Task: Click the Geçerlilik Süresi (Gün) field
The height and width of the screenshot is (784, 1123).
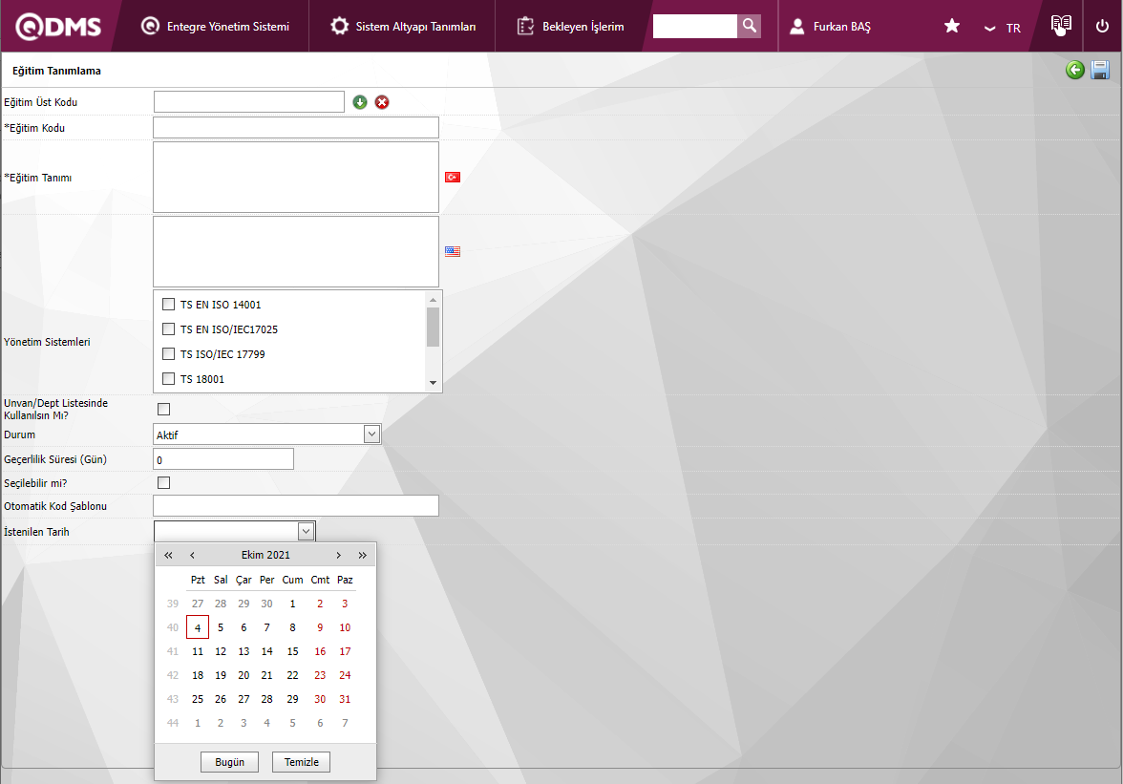Action: point(223,459)
